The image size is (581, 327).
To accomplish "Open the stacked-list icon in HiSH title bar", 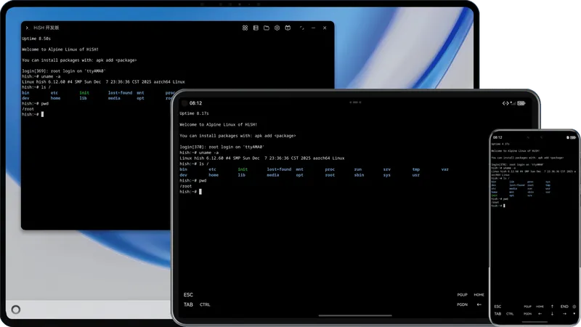I will (256, 28).
